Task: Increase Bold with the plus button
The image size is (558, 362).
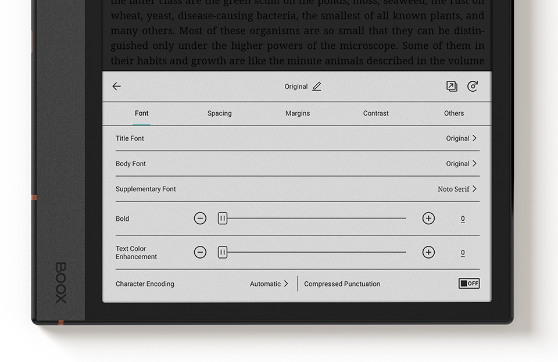Action: pos(428,218)
